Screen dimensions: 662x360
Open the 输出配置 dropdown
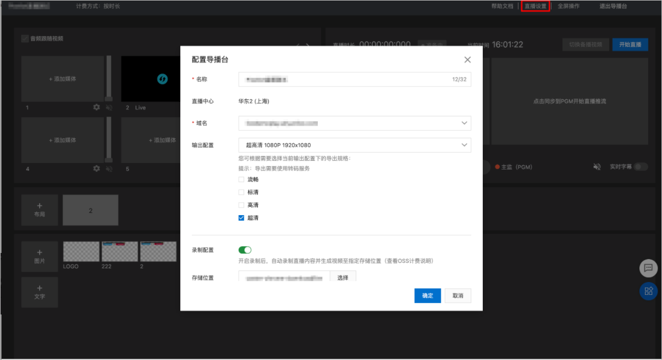click(355, 145)
